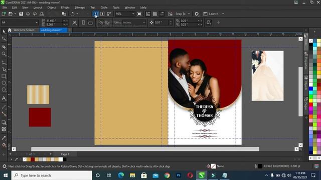This screenshot has width=321, height=180.
Task: Open the zoom level 56% dropdown
Action: [133, 14]
